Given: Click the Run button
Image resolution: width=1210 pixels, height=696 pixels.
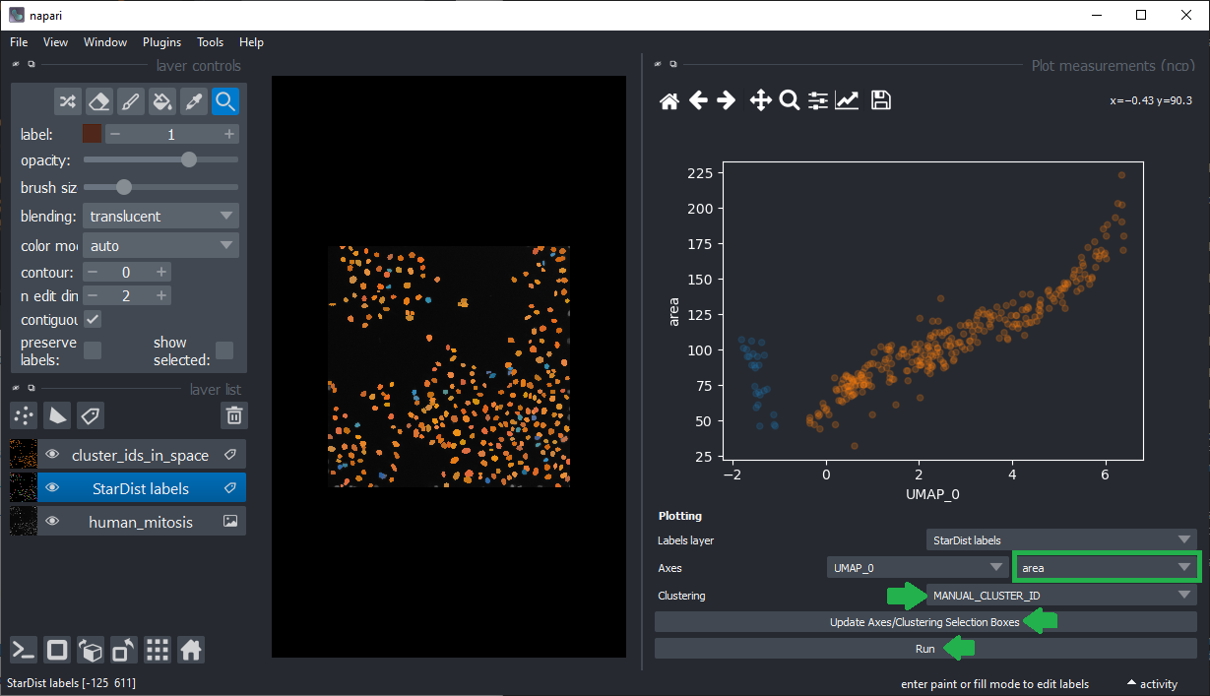Looking at the screenshot, I should pos(924,649).
